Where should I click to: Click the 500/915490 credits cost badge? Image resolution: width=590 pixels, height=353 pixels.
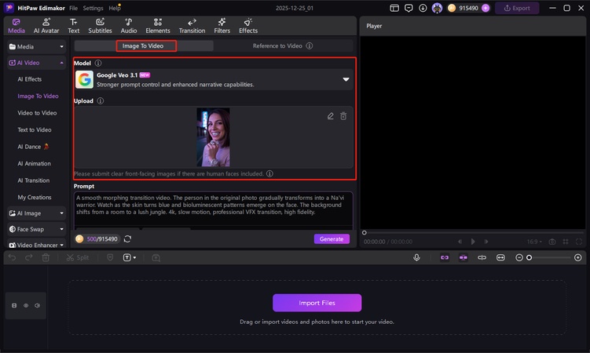(x=97, y=238)
